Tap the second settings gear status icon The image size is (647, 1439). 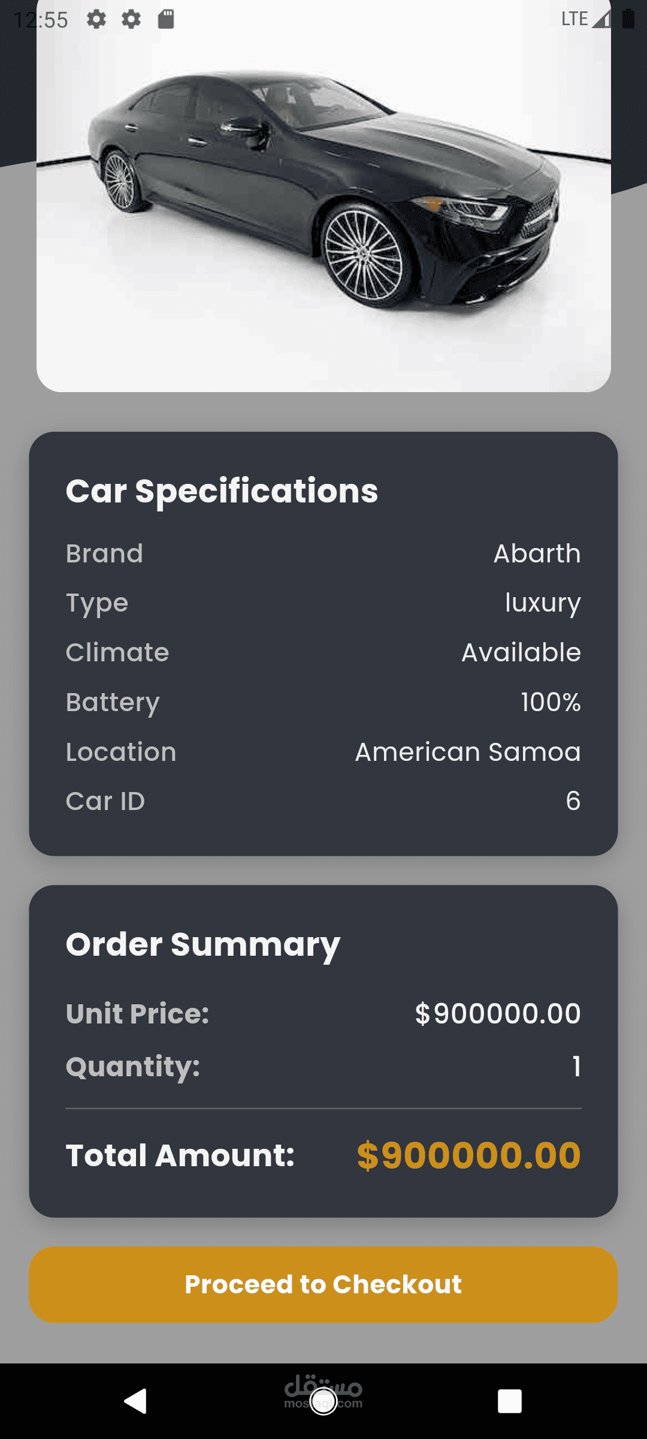coord(131,19)
